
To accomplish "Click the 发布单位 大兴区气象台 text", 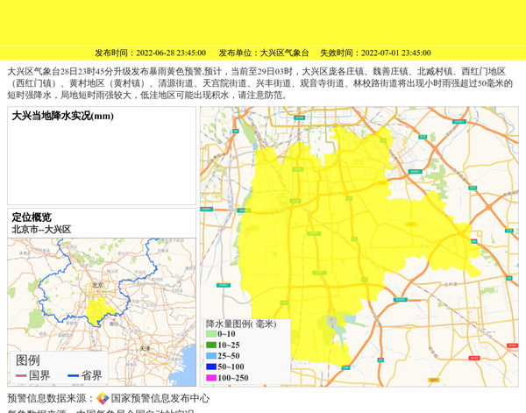I will (263, 53).
